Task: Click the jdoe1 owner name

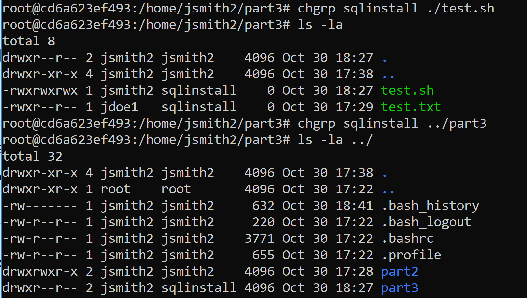Action: point(119,107)
